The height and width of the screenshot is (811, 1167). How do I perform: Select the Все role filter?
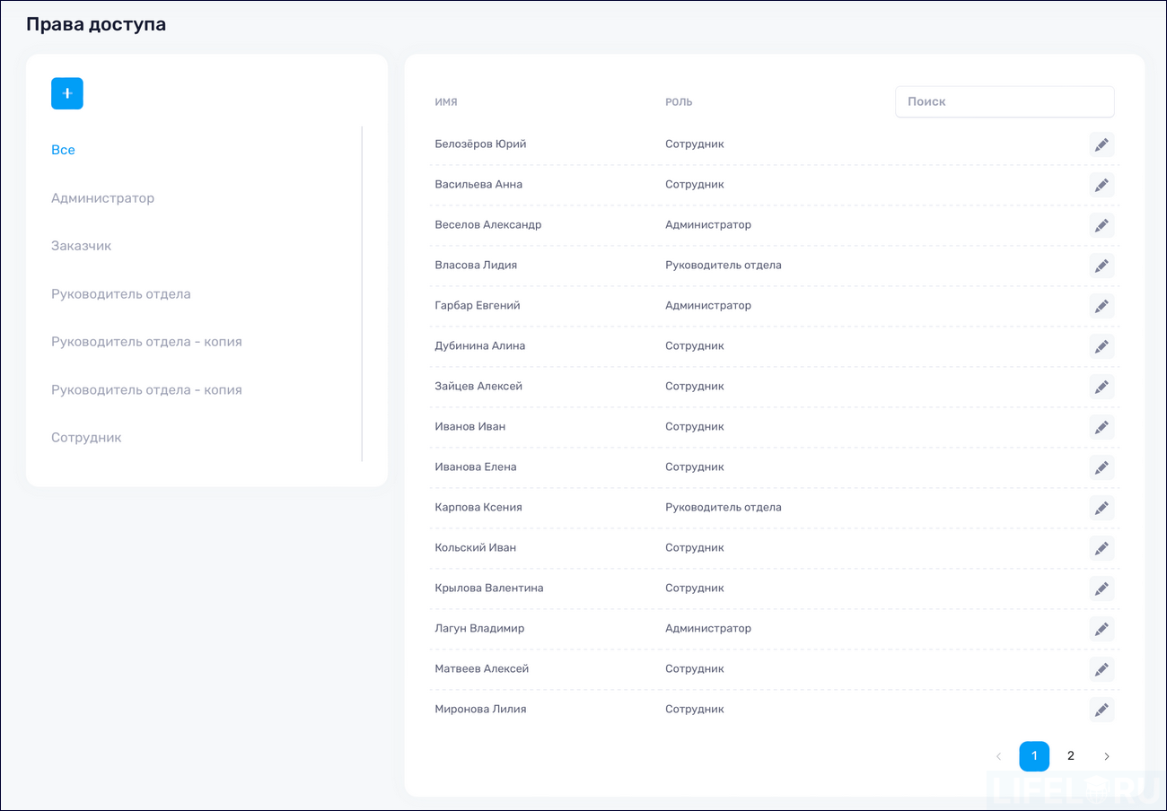[63, 150]
